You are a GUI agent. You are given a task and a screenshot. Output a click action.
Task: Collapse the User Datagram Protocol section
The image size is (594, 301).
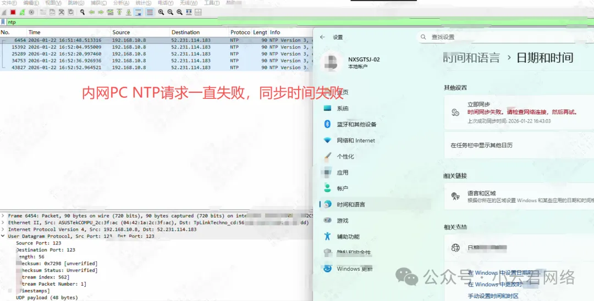[x=4, y=236]
